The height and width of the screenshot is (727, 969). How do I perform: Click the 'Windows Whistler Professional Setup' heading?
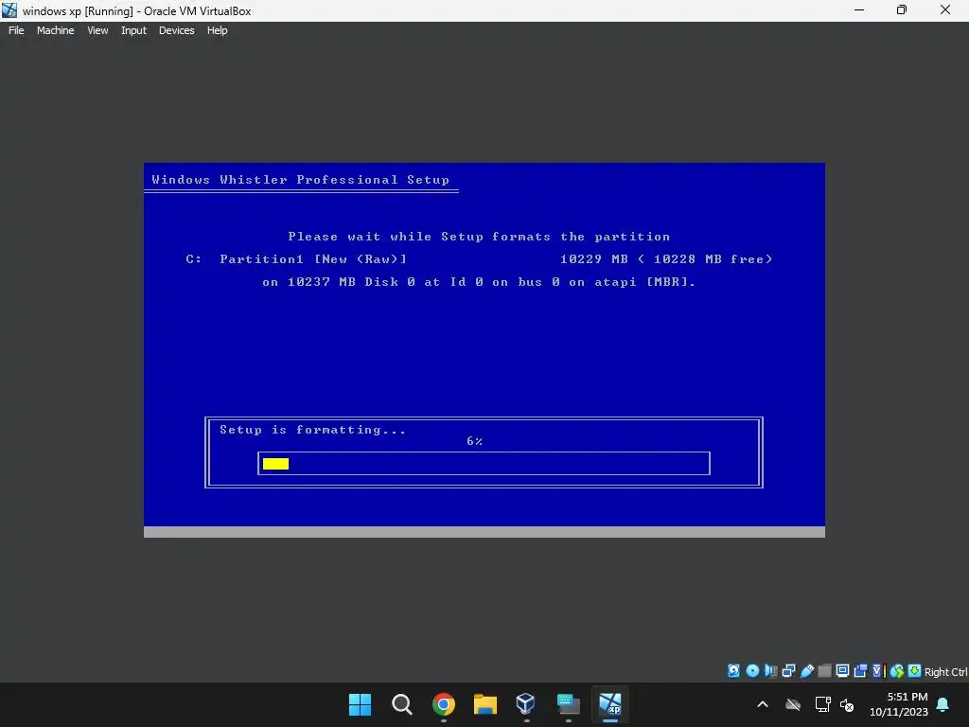(x=300, y=180)
